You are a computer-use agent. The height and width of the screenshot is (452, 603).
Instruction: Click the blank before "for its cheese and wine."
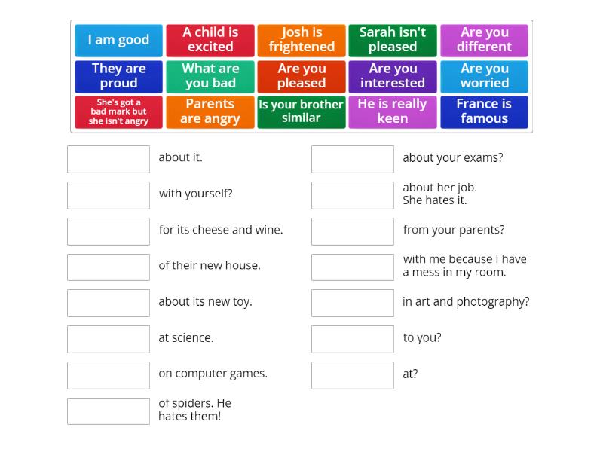(108, 231)
